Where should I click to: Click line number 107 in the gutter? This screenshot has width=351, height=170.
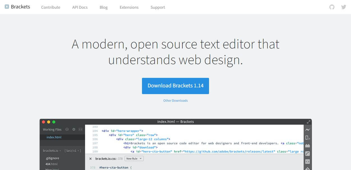[x=95, y=143]
